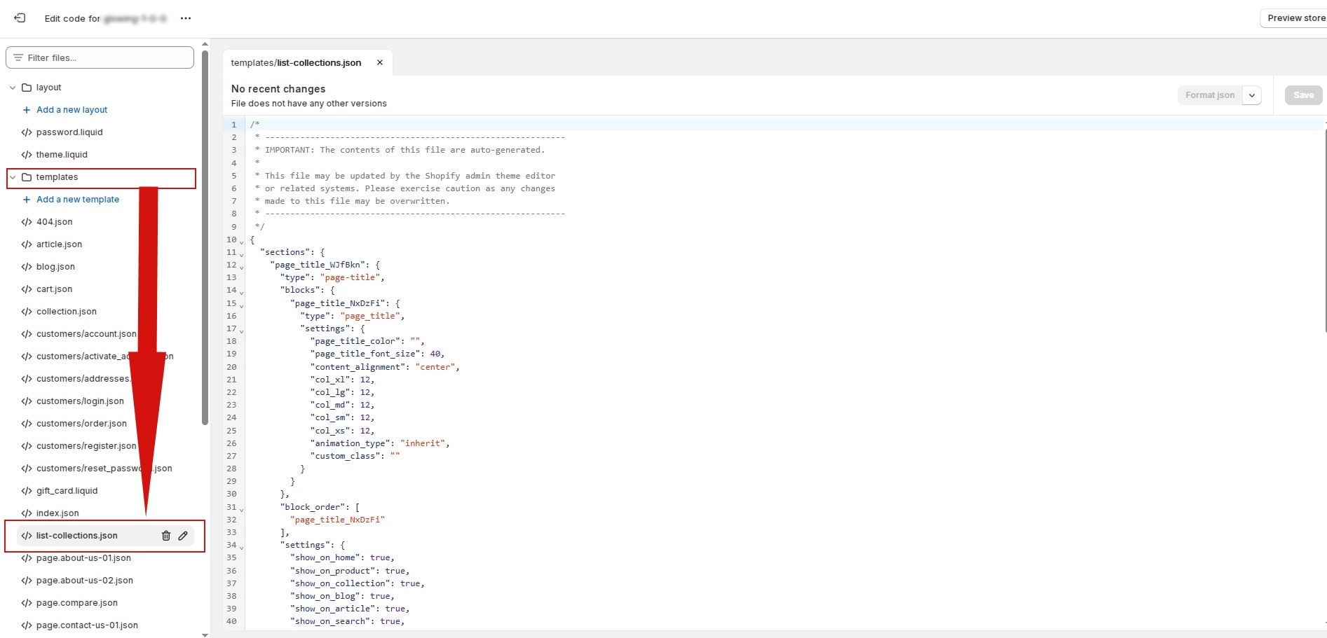Open collection.json template file
The height and width of the screenshot is (638, 1327).
(x=67, y=312)
